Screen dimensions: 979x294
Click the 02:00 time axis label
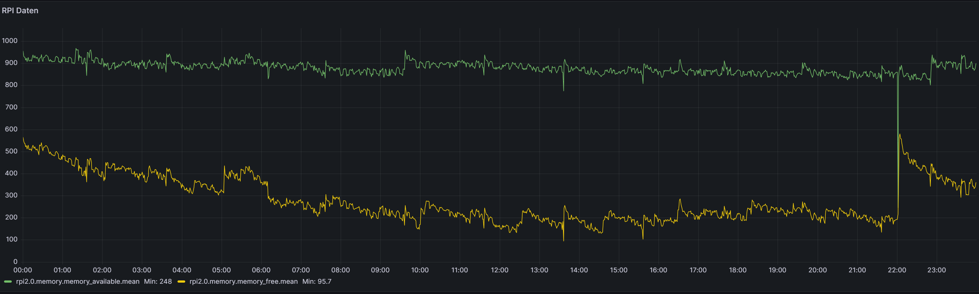[102, 270]
